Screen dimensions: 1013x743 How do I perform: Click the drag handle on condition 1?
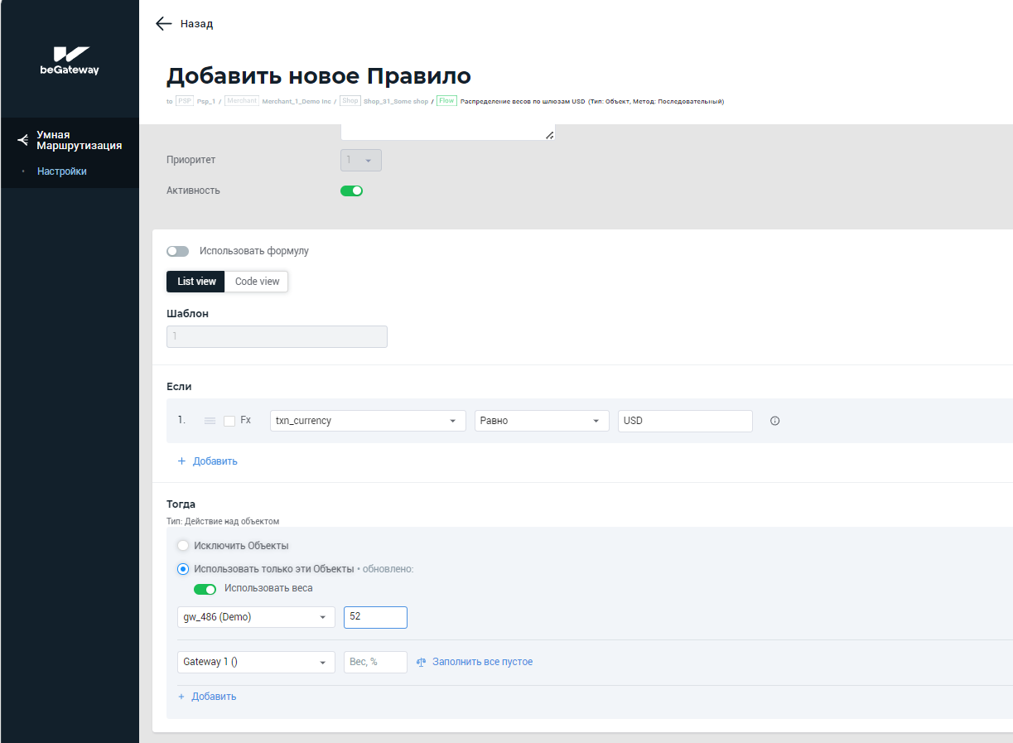tap(210, 421)
